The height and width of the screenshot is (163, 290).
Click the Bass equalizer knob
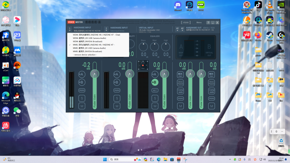(143, 47)
